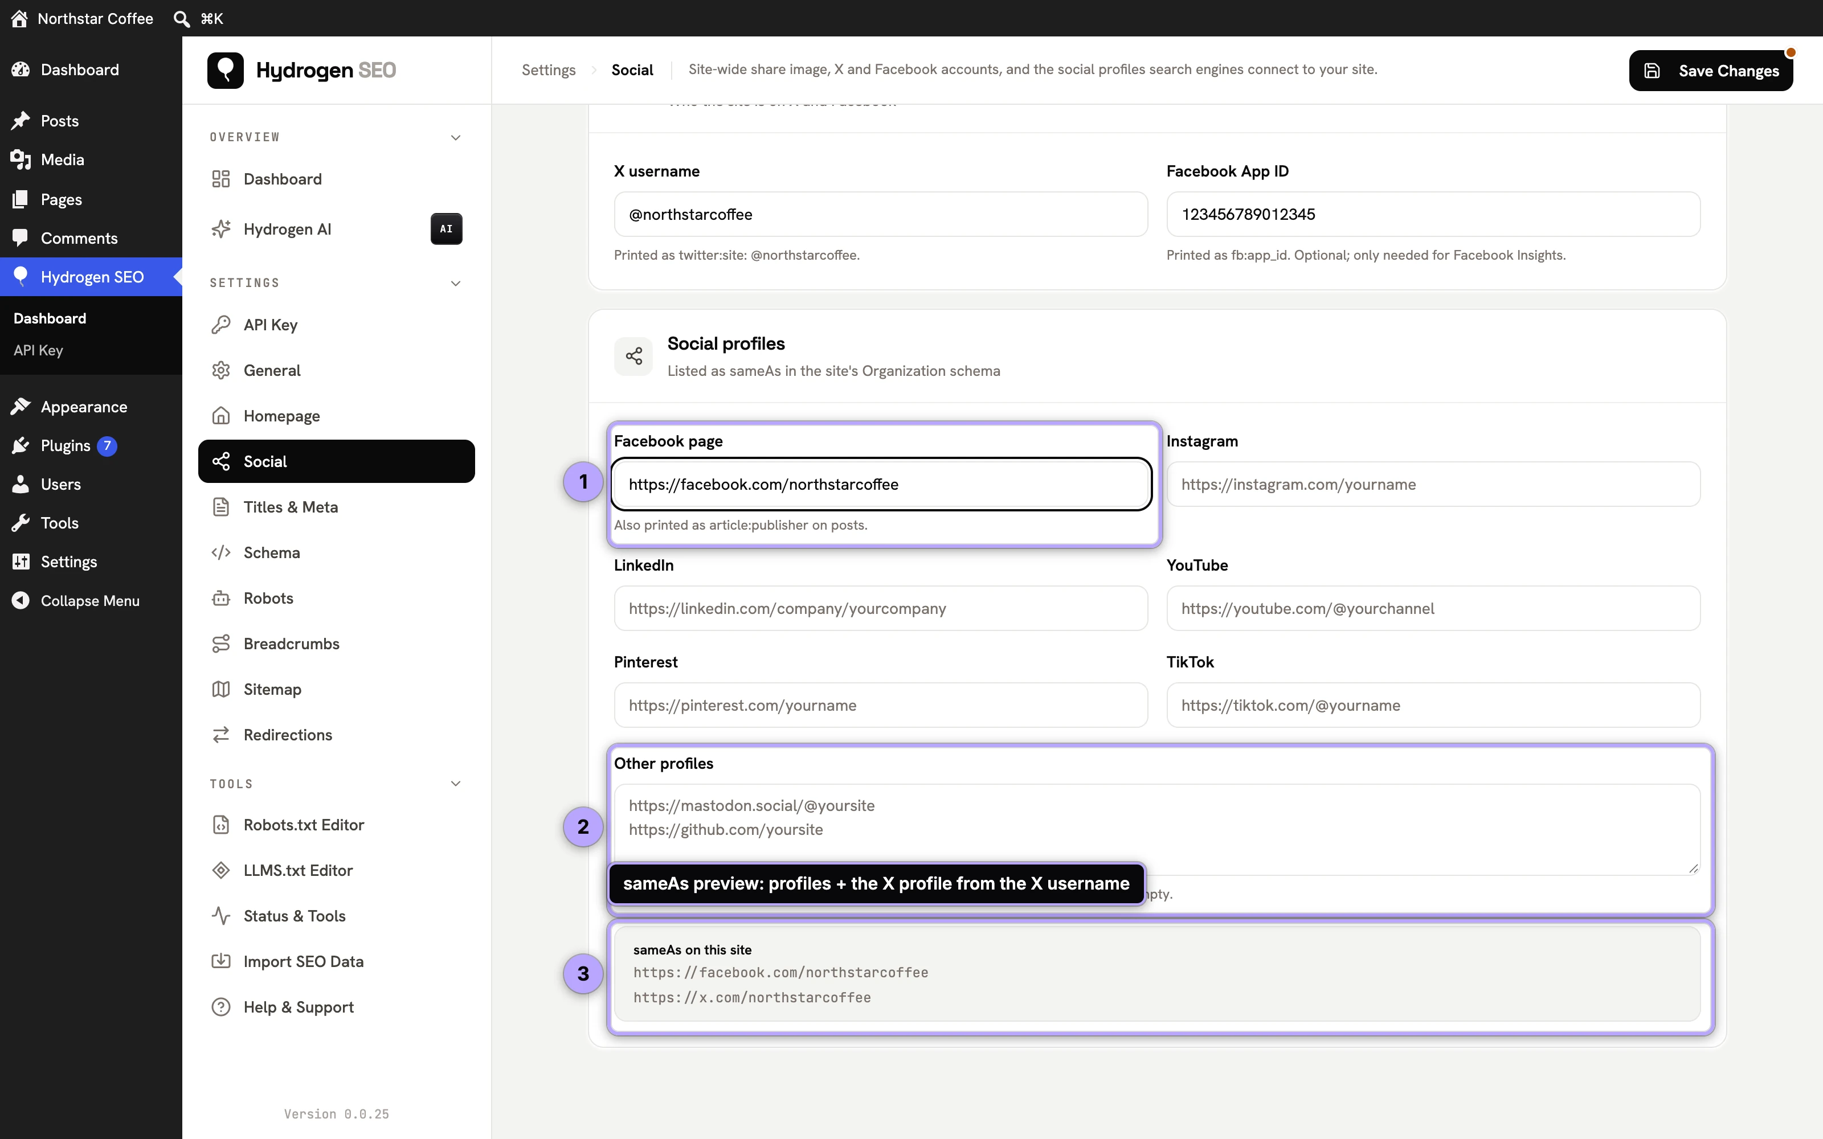Viewport: 1823px width, 1139px height.
Task: Click the robot icon beside Robots
Action: pyautogui.click(x=220, y=598)
